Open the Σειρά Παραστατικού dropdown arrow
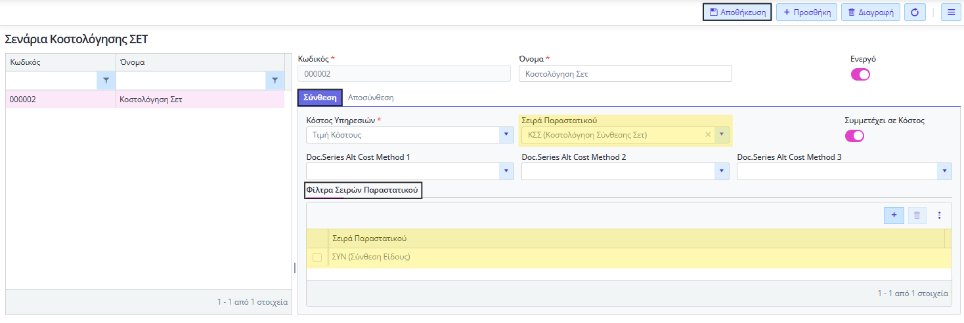The height and width of the screenshot is (323, 964). point(722,135)
